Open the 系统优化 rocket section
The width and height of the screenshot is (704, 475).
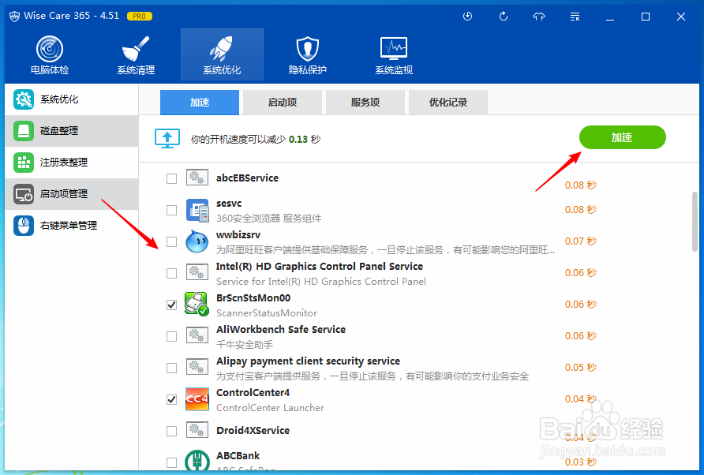coord(222,55)
